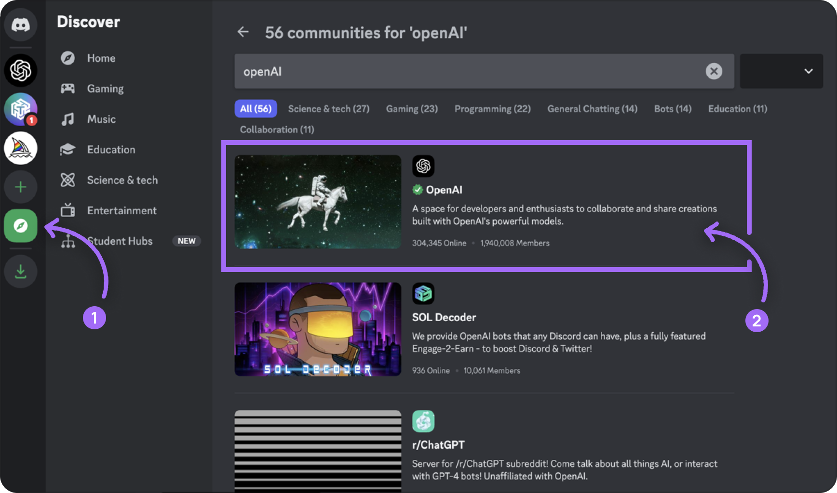Open the OpenAI community title
Viewport: 837px width, 493px height.
point(444,190)
